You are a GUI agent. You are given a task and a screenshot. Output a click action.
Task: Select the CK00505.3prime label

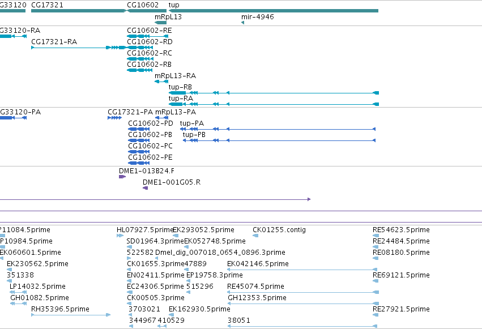pos(156,298)
